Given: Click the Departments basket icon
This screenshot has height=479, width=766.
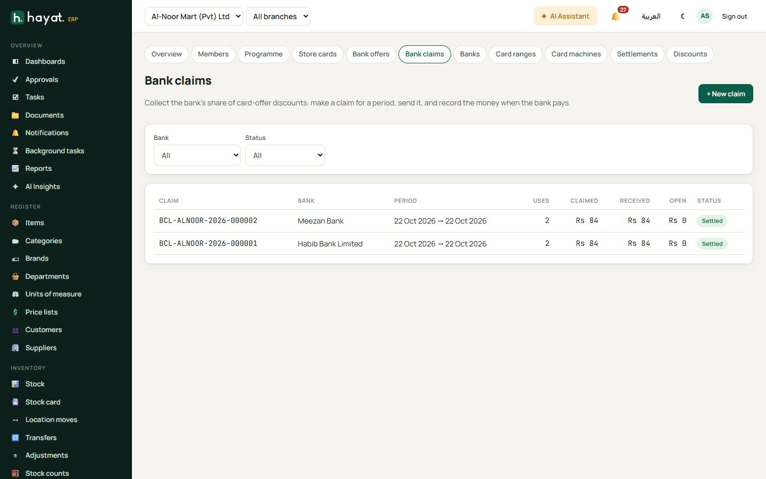Looking at the screenshot, I should [15, 277].
